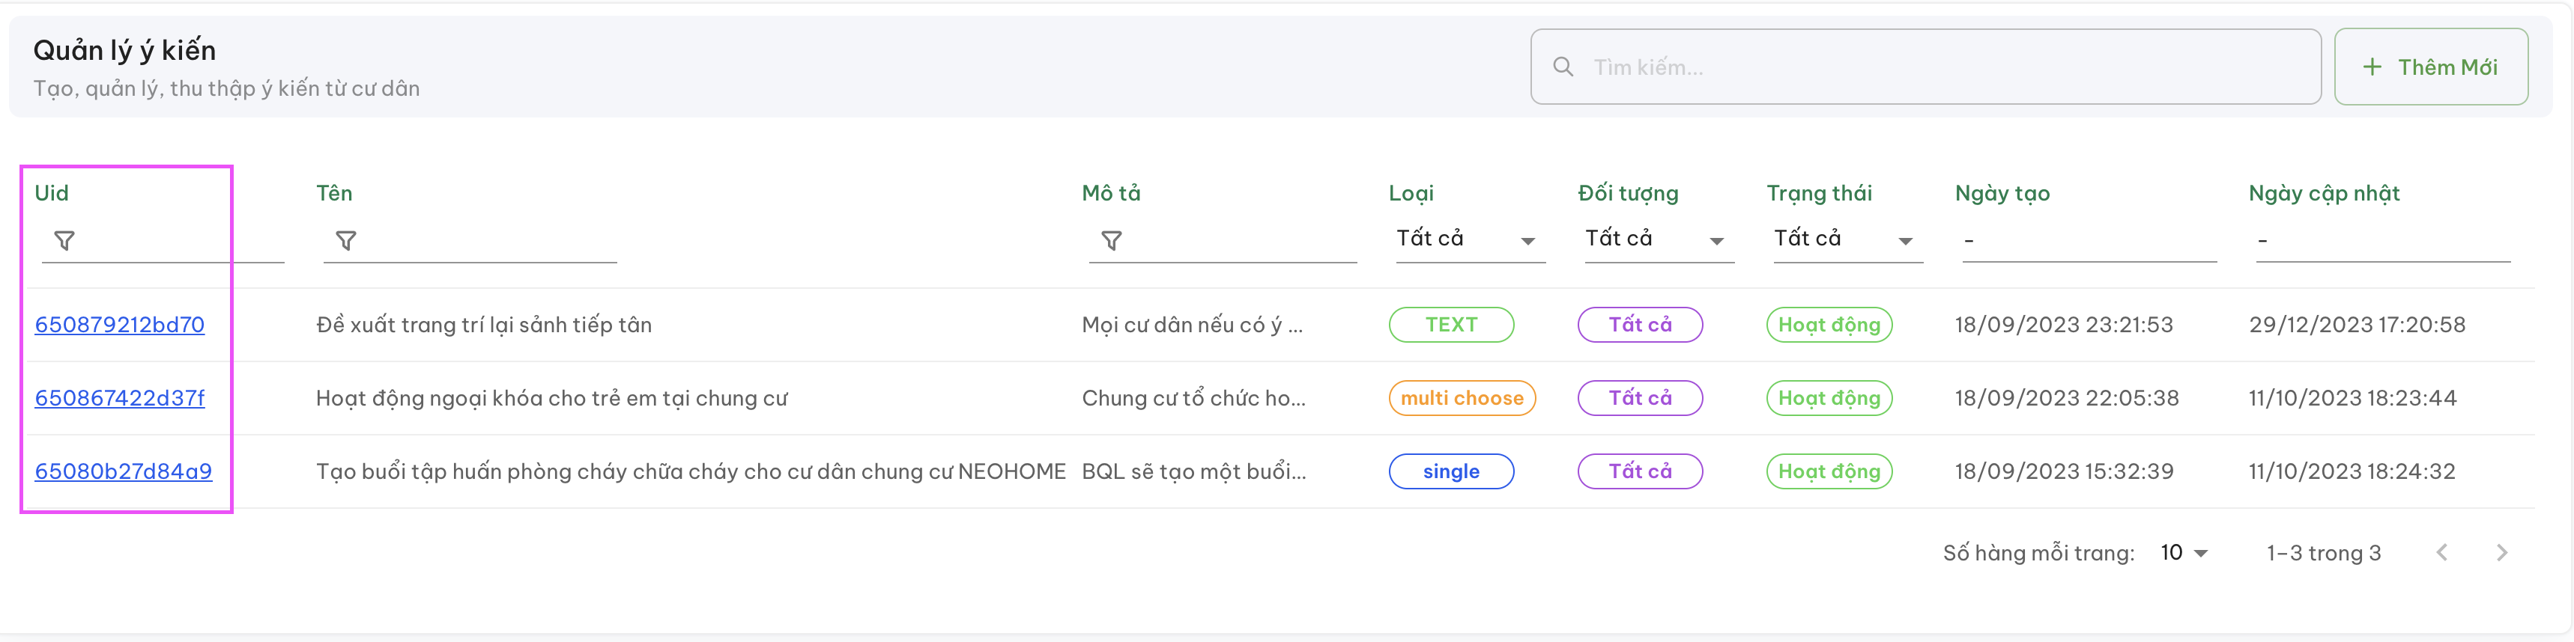This screenshot has width=2574, height=642.
Task: Click updated date 29/12/2023 17:20:58
Action: (2358, 325)
